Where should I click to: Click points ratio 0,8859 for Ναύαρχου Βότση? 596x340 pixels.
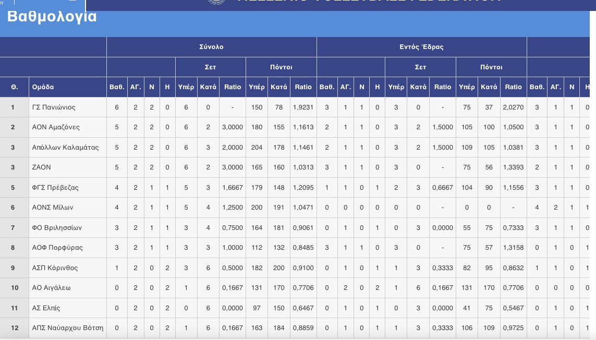click(x=303, y=327)
